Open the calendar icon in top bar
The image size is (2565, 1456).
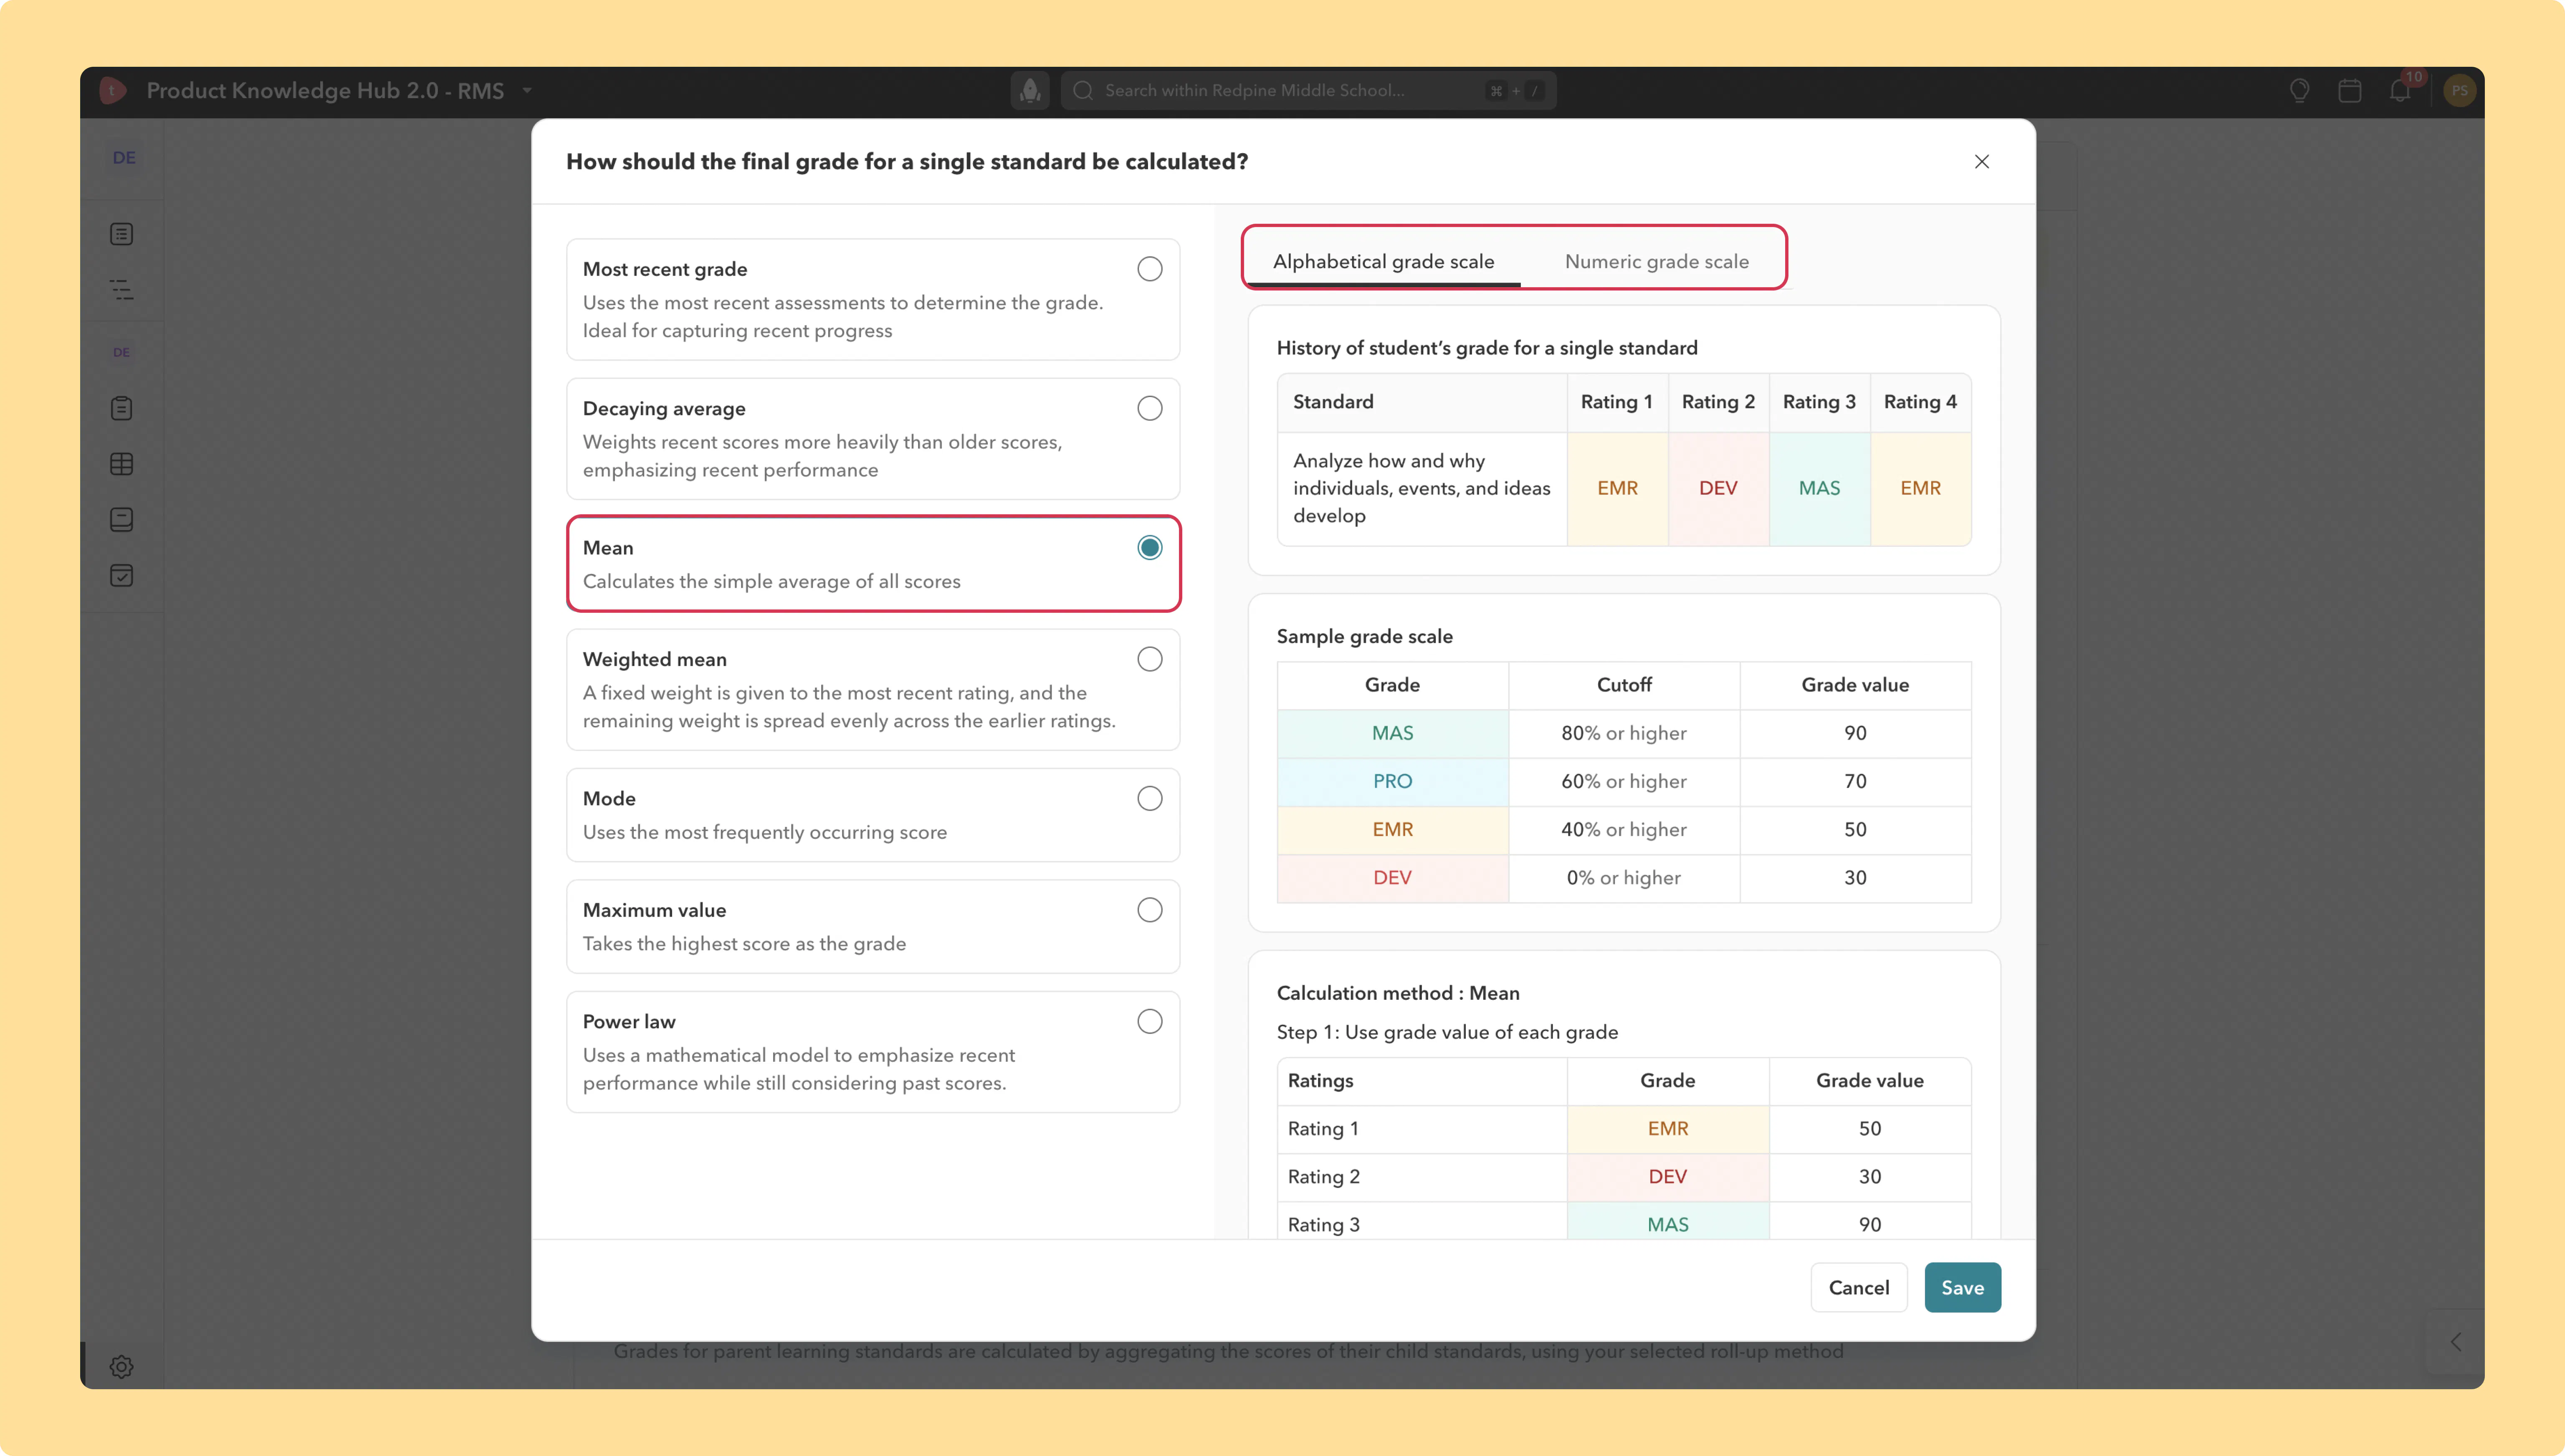(2350, 91)
